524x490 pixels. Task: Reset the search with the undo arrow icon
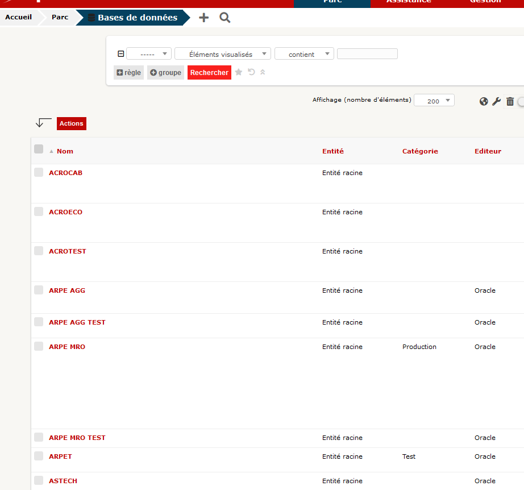(251, 72)
